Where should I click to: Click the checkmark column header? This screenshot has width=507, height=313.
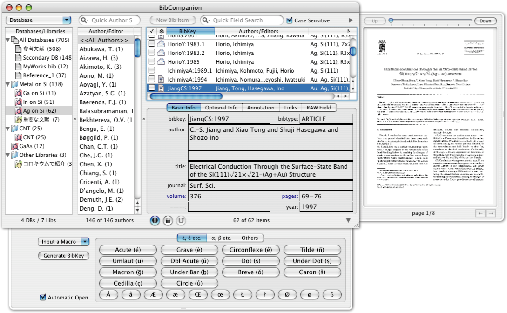coord(152,31)
